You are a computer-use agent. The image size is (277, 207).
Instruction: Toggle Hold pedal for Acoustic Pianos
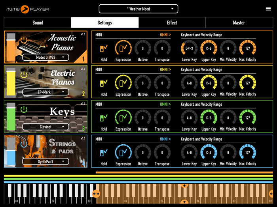click(x=104, y=48)
